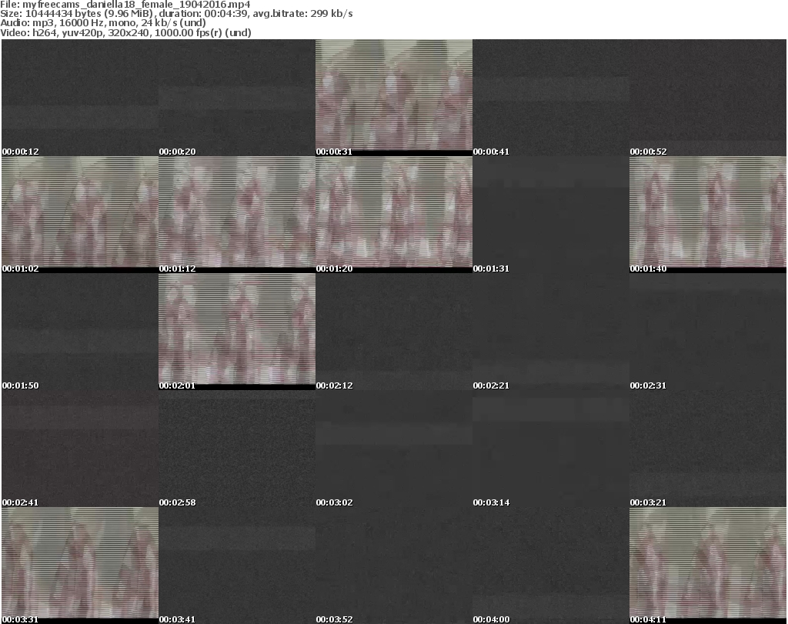Select the thumbnail frame stamped 00:03:41

[237, 566]
